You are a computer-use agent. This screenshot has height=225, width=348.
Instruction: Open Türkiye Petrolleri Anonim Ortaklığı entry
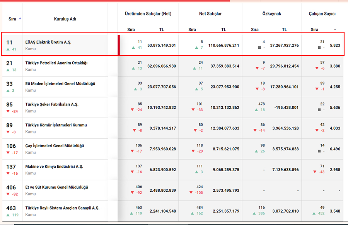click(56, 63)
